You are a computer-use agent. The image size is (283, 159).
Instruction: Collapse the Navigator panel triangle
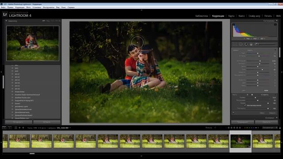point(6,21)
